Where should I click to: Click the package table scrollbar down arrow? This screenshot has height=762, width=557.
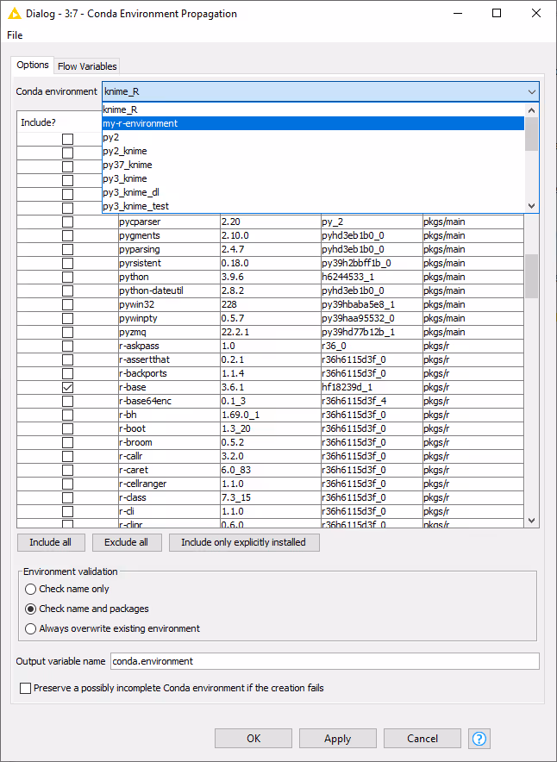click(531, 521)
